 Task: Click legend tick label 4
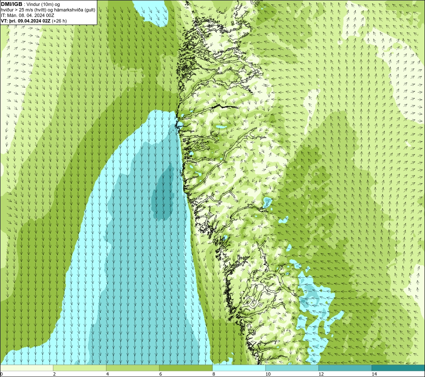point(108,374)
